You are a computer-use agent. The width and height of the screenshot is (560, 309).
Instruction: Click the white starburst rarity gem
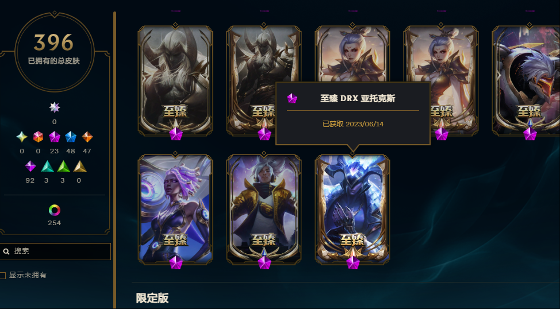[54, 107]
